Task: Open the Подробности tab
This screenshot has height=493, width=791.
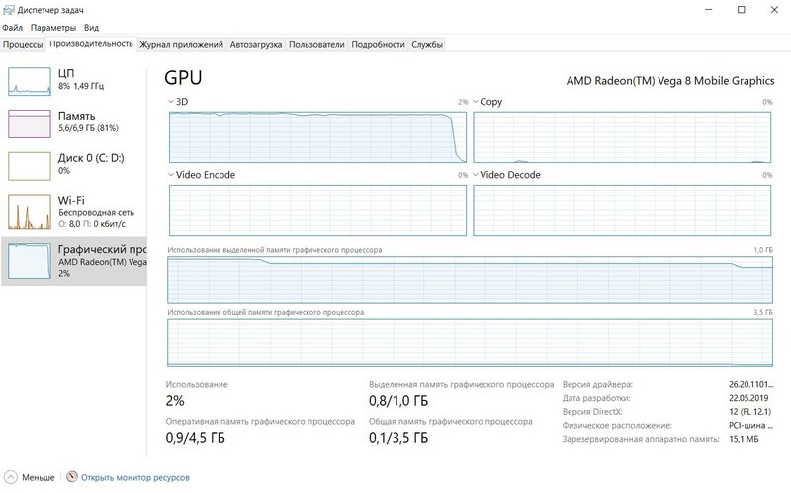Action: click(378, 44)
